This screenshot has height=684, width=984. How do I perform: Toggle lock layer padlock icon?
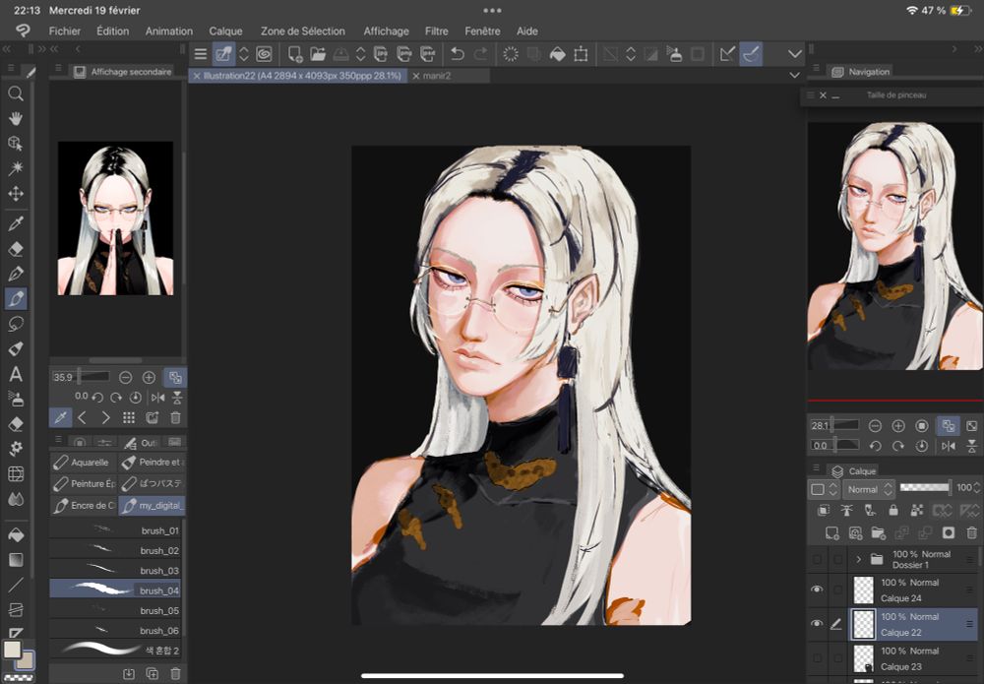click(893, 510)
